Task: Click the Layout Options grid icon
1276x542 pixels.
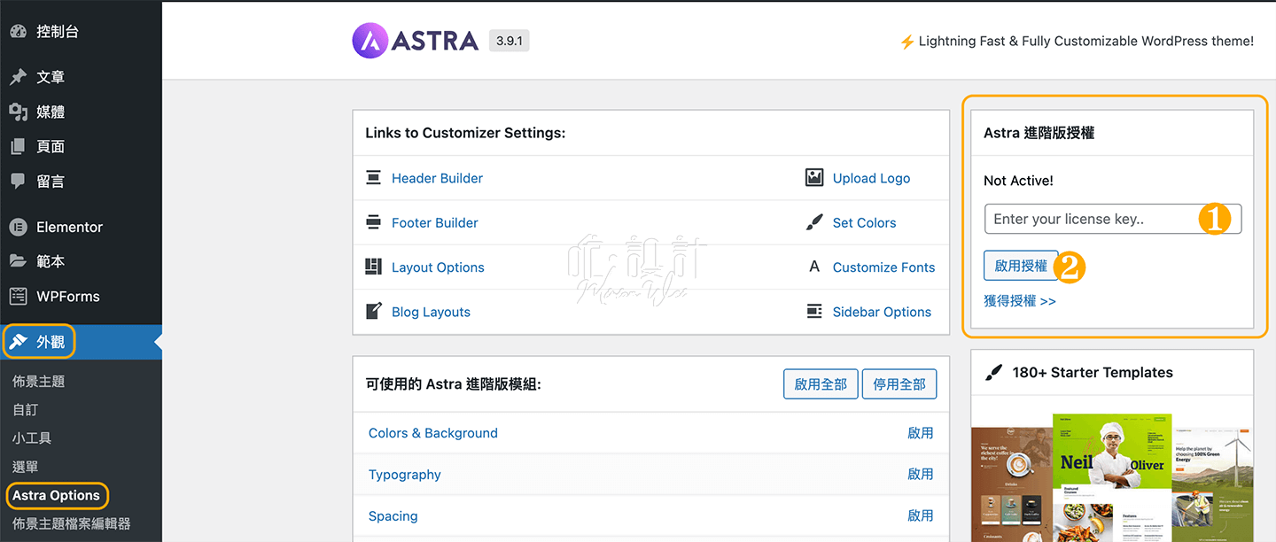Action: [x=373, y=267]
